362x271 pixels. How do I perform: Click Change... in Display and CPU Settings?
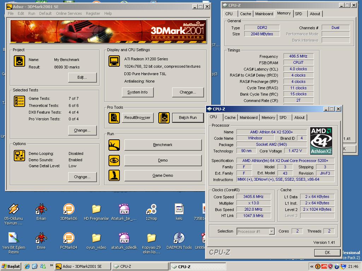[188, 92]
